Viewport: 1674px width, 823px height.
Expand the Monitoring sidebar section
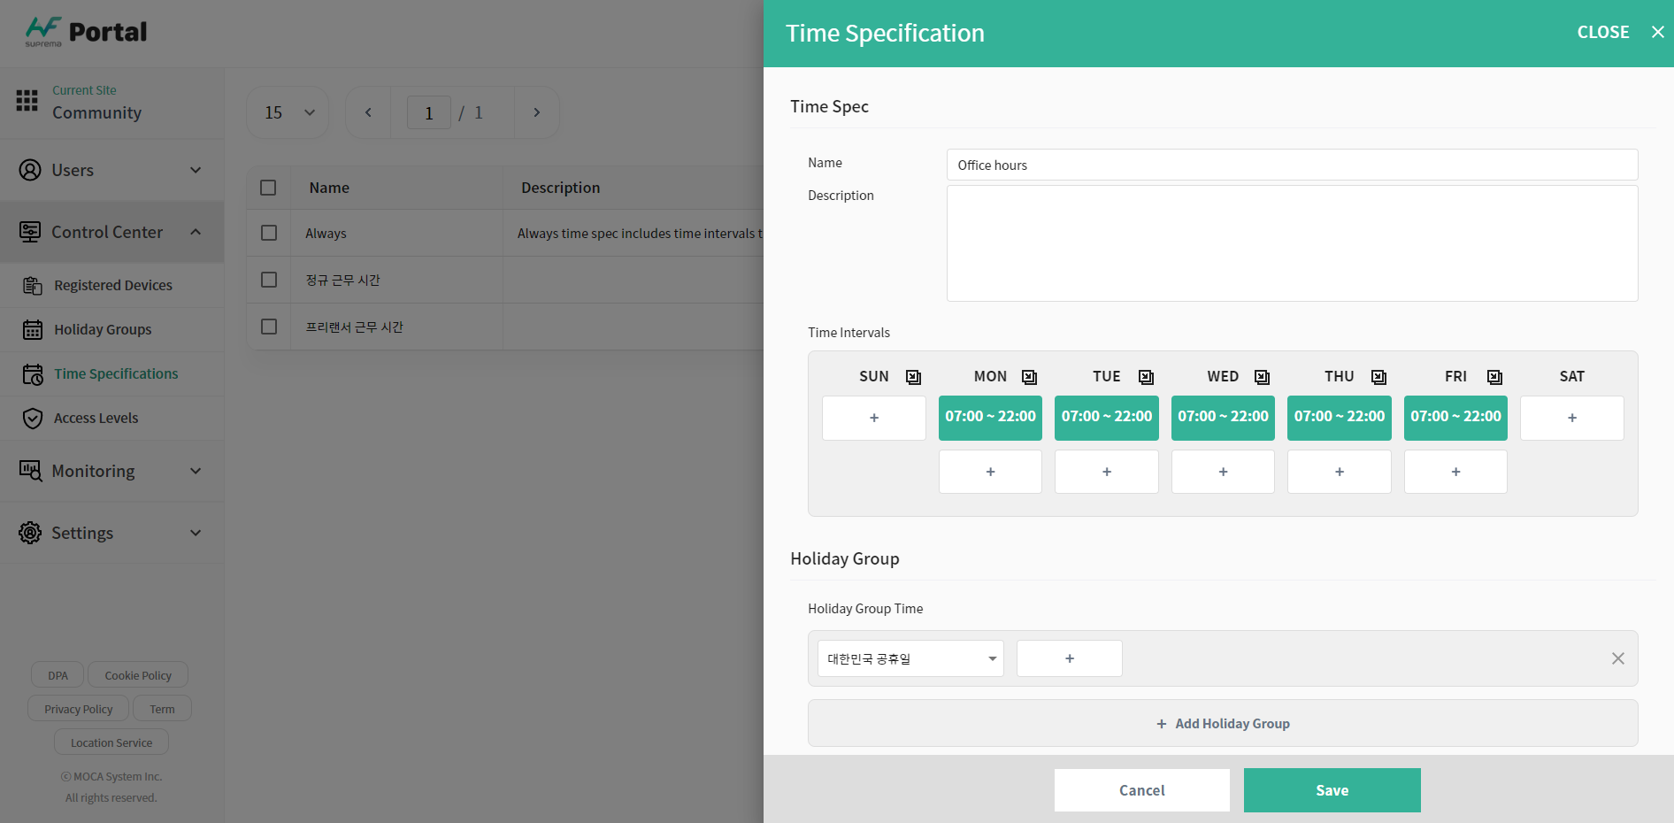[x=111, y=471]
